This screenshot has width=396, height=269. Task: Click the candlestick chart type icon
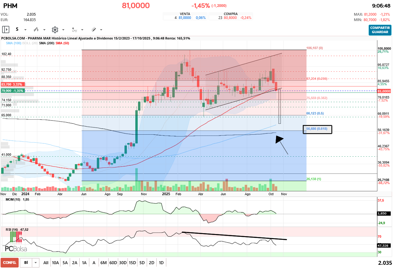point(36,30)
